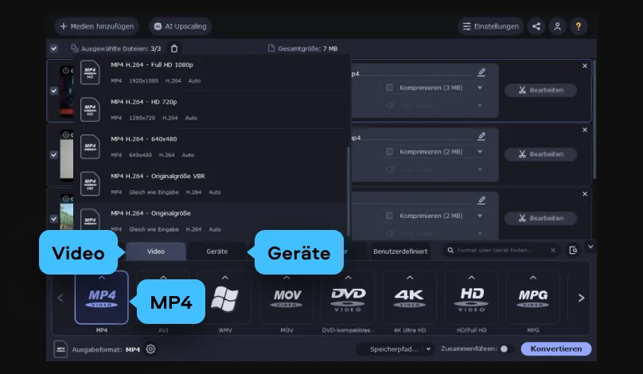Open Einstellungen
The image size is (643, 374).
(490, 26)
